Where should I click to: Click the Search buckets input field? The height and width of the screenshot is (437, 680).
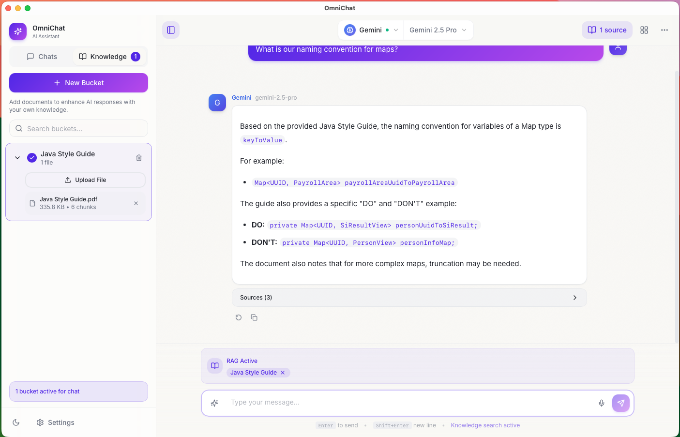pos(78,129)
